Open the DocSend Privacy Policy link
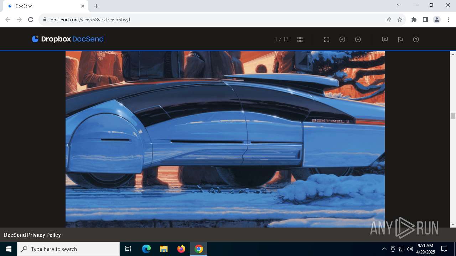 [32, 235]
